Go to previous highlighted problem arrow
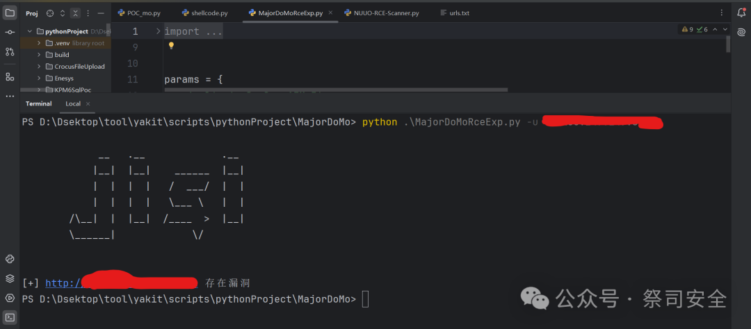 [x=715, y=30]
